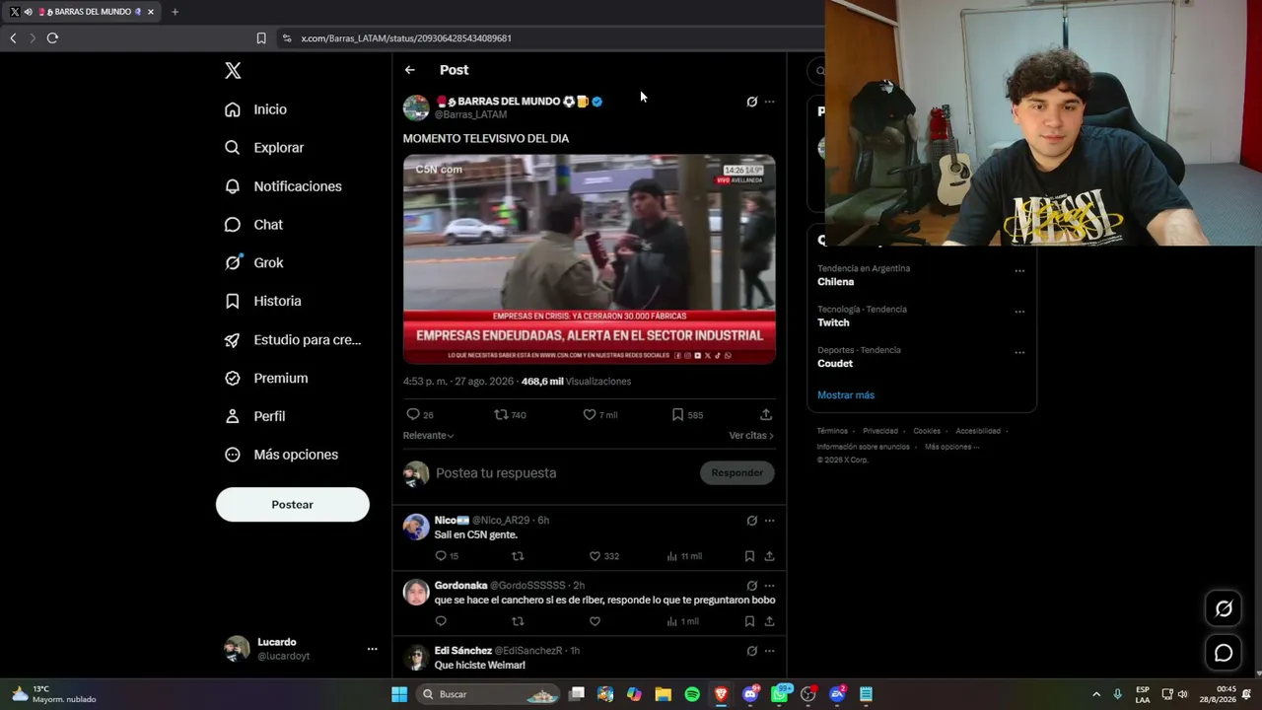Open the more menu on Nico's comment
The image size is (1262, 710).
pos(770,521)
